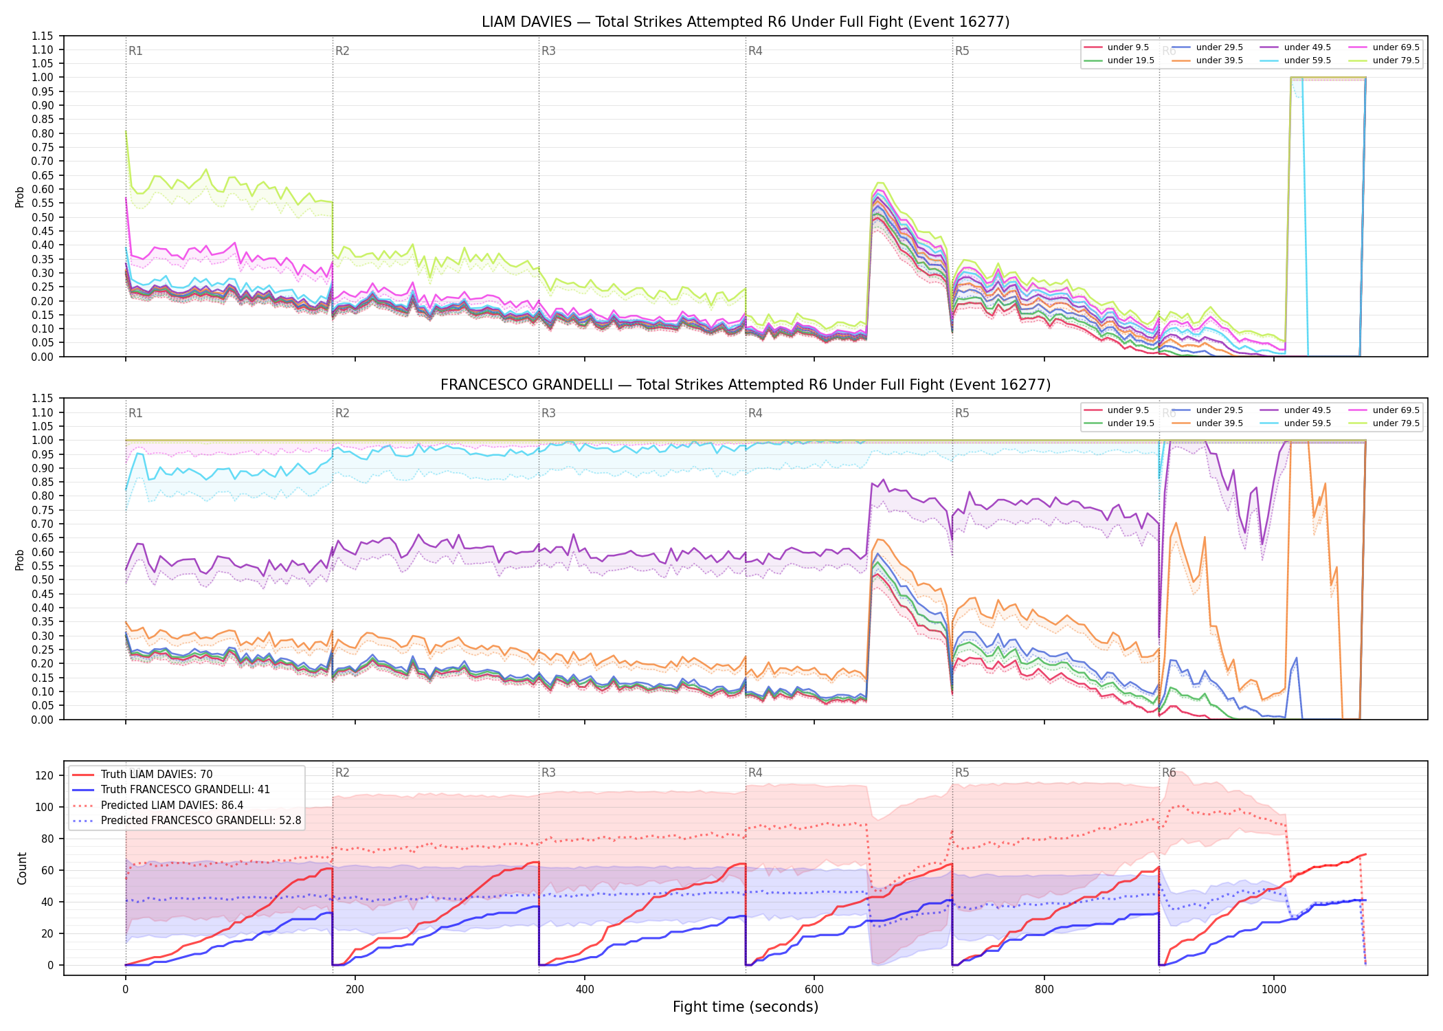Viewport: 1443px width, 1031px height.
Task: Click the 'Prob' label of Liam Davies chart
Action: point(20,197)
